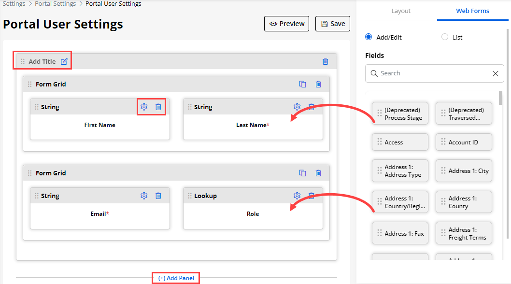Click the Preview button
The image size is (511, 284).
287,24
